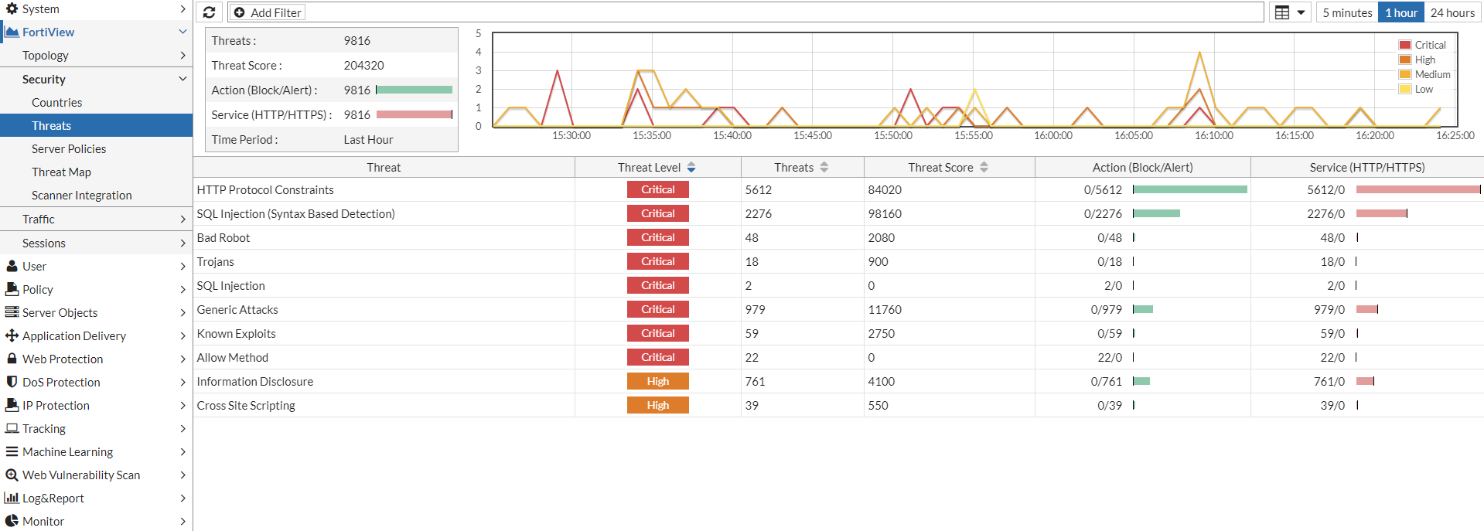1484x531 pixels.
Task: Click the Add Filter plus icon
Action: click(x=240, y=12)
